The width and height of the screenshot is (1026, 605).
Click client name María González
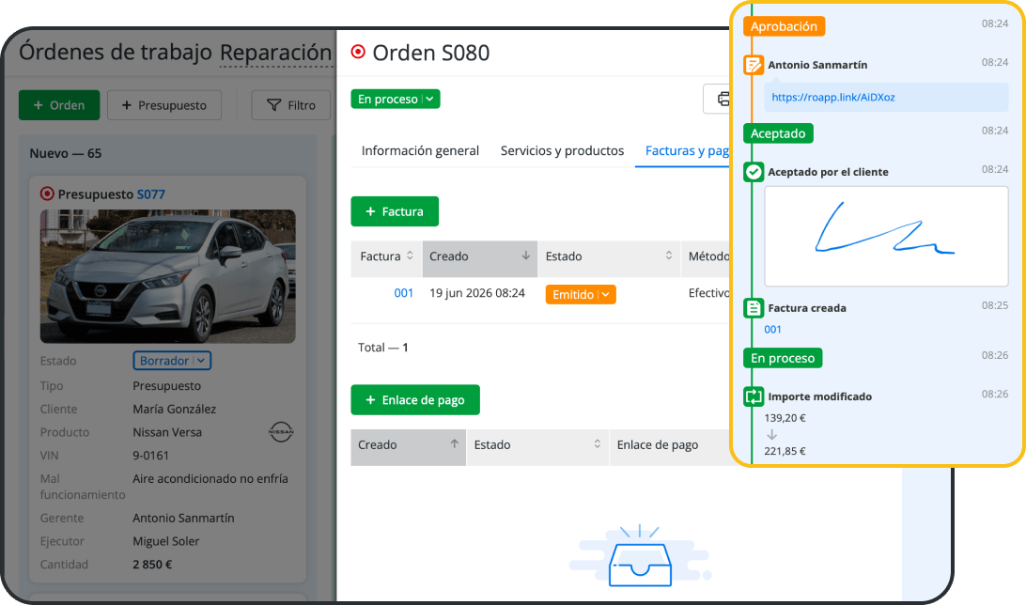(x=174, y=409)
